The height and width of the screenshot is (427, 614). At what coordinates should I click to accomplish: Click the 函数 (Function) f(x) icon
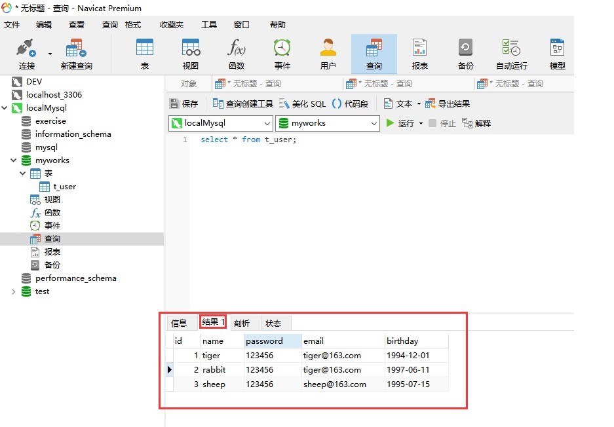pos(236,54)
